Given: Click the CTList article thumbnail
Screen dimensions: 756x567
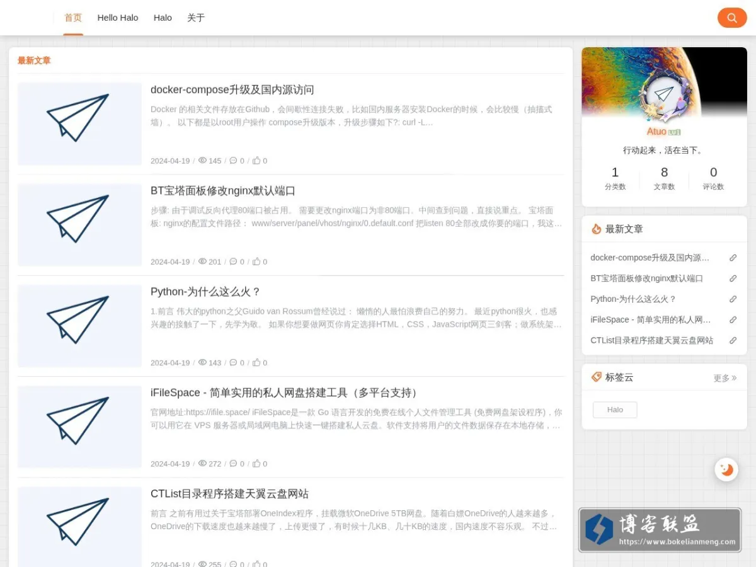Looking at the screenshot, I should 79,527.
